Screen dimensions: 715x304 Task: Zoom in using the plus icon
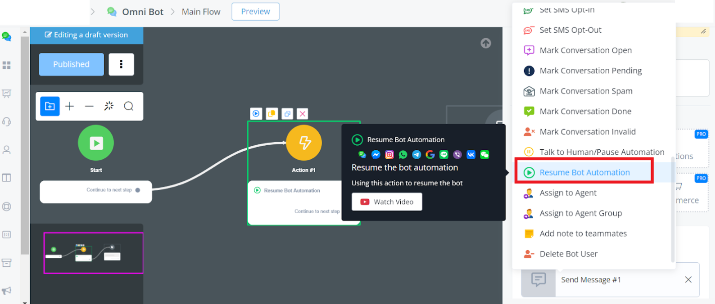pyautogui.click(x=69, y=106)
